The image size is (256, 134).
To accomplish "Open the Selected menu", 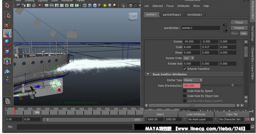I will (x=157, y=6).
